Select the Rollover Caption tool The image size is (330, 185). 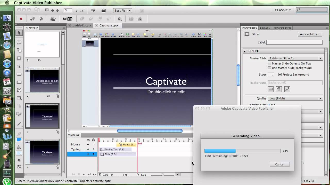point(19,50)
